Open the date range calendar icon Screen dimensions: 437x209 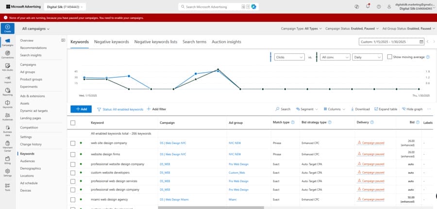[x=421, y=42]
